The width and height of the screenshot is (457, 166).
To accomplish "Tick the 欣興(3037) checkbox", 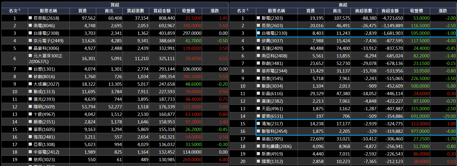I will (258, 41).
